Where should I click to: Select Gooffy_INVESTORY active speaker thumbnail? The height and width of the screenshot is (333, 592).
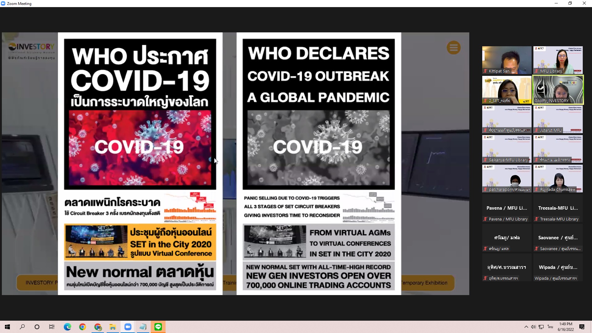click(558, 90)
